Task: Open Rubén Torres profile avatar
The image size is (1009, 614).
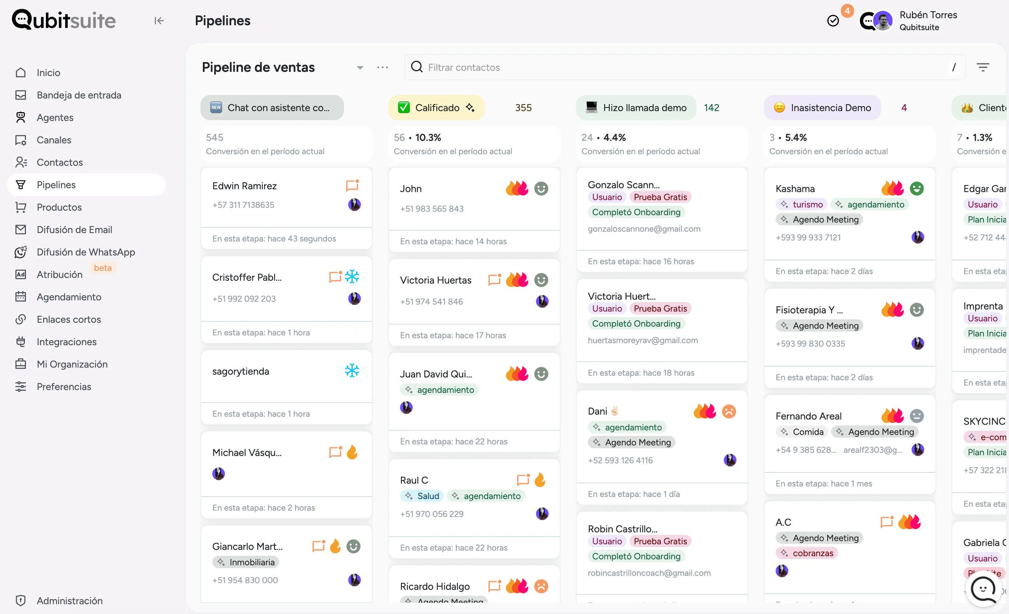Action: 883,20
